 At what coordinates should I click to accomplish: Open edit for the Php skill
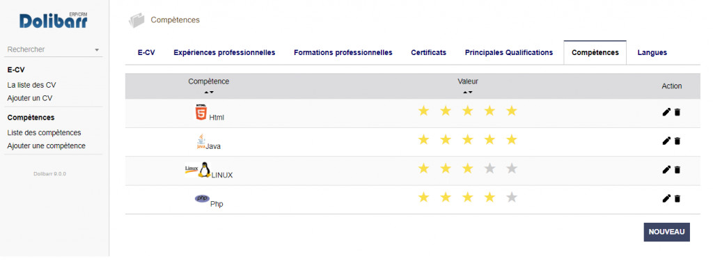pyautogui.click(x=666, y=198)
